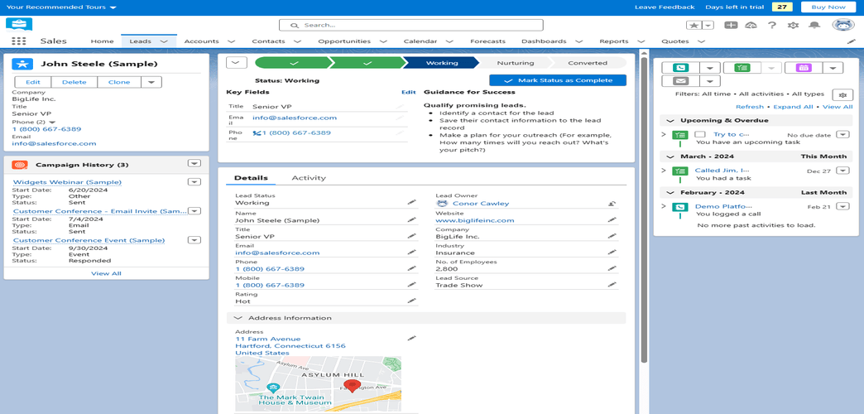Click Mark Status as Complete
Image resolution: width=864 pixels, height=414 pixels.
coord(558,80)
